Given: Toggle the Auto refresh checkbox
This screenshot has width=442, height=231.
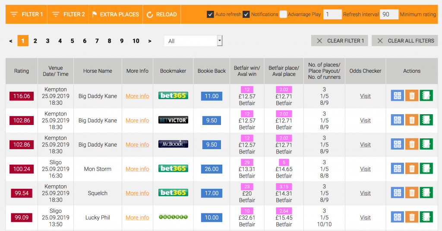Looking at the screenshot, I should pos(210,14).
